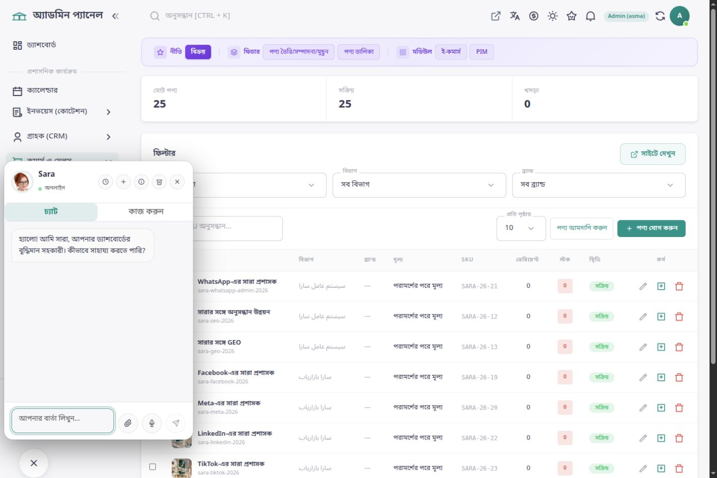
Task: Click the chat message input field
Action: pyautogui.click(x=63, y=421)
